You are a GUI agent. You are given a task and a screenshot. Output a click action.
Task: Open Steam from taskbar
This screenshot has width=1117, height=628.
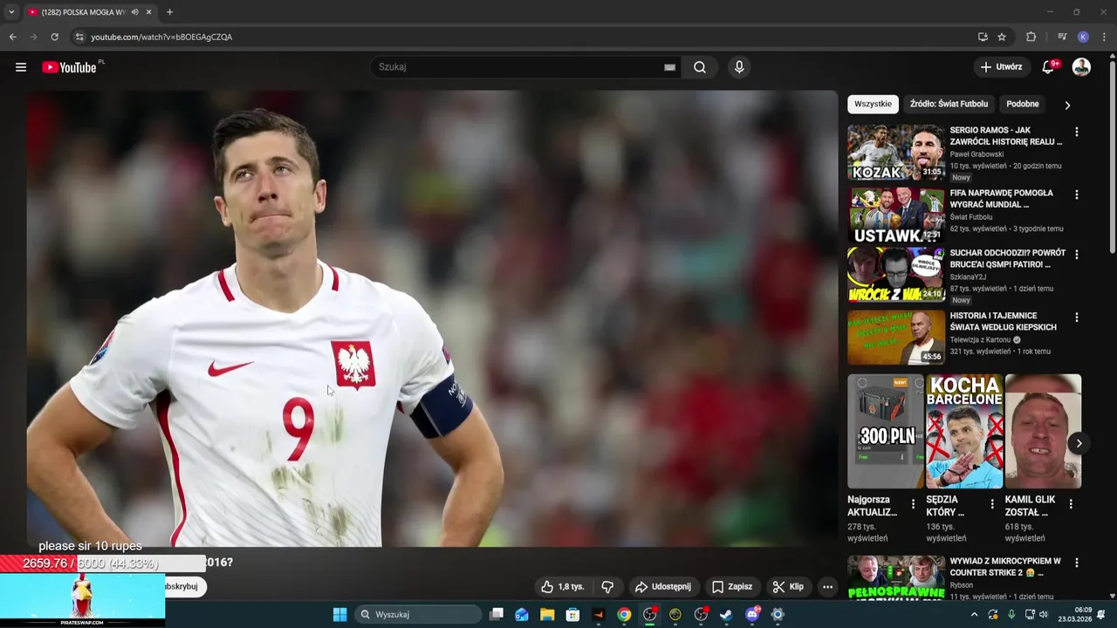point(726,614)
